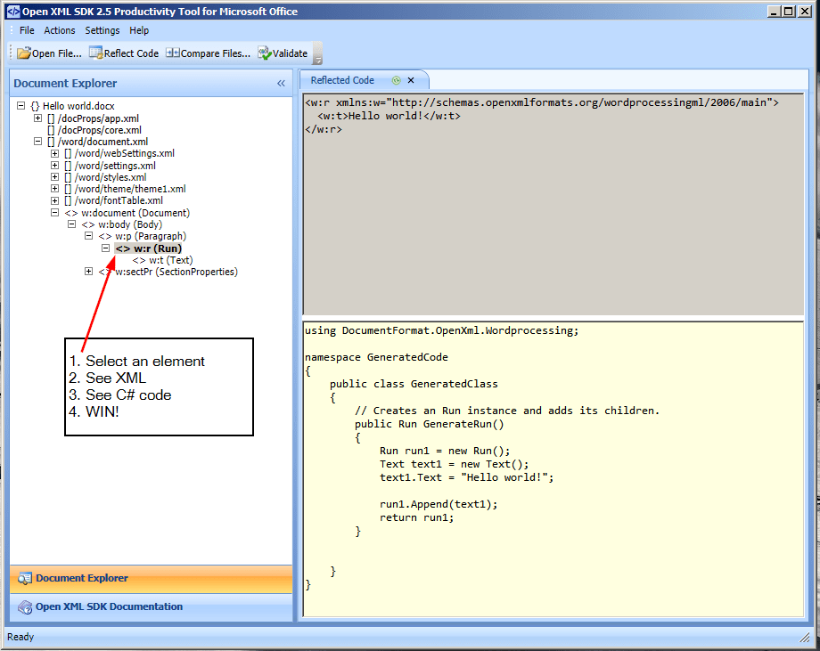The image size is (820, 651).
Task: Open the Settings menu
Action: click(102, 29)
